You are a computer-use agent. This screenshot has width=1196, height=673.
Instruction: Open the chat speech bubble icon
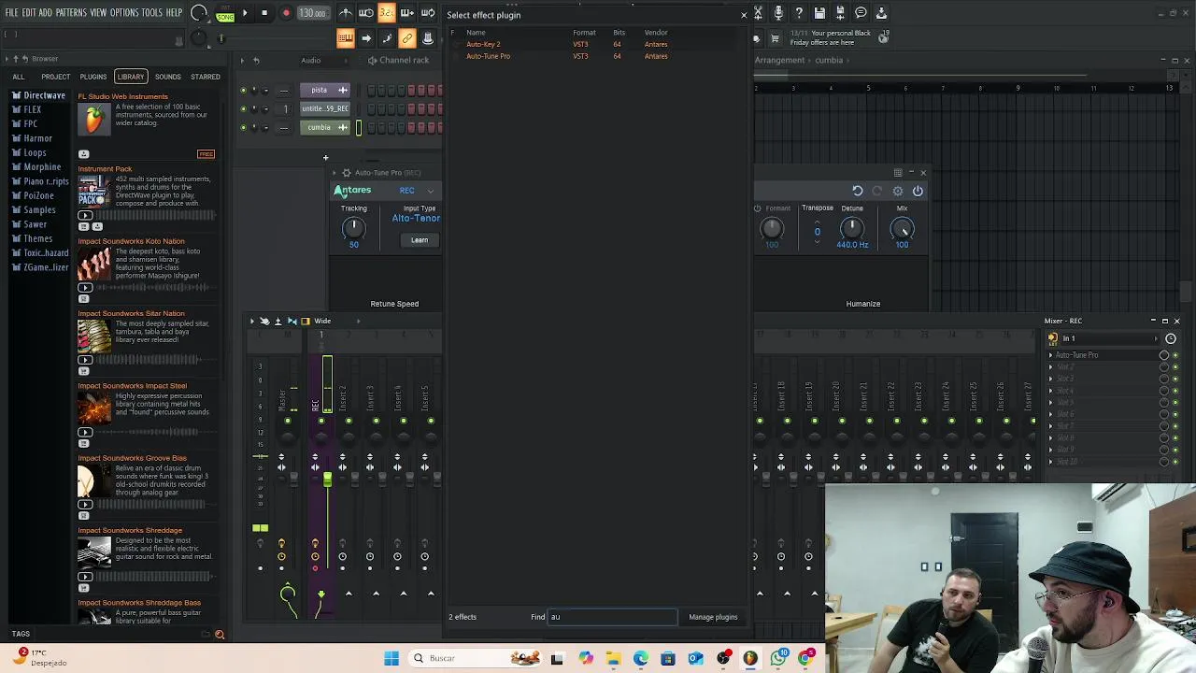pyautogui.click(x=861, y=13)
